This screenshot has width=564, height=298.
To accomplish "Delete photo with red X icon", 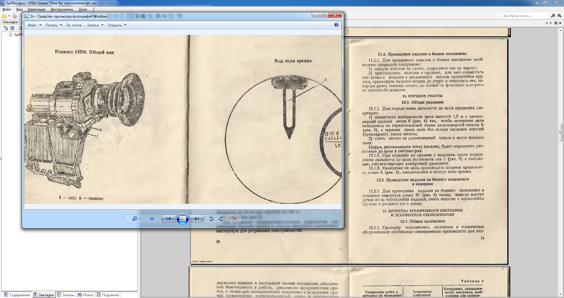I will 234,219.
